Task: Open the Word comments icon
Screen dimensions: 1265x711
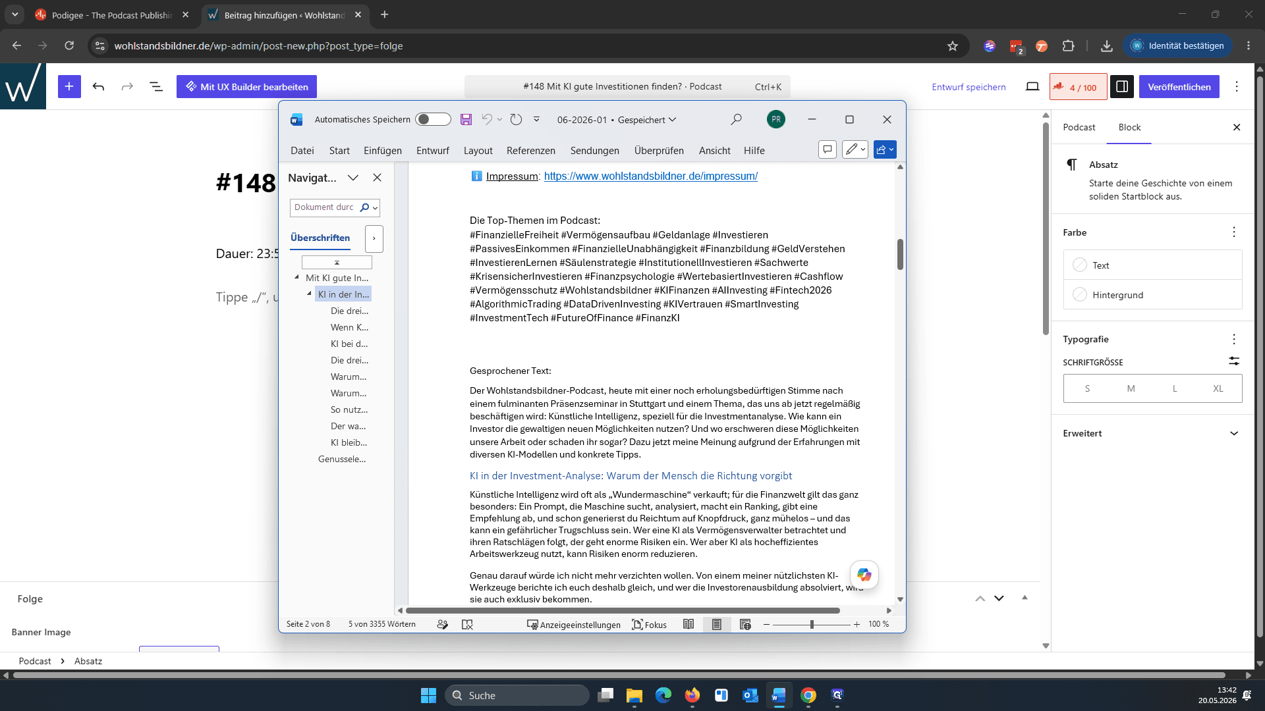Action: (827, 149)
